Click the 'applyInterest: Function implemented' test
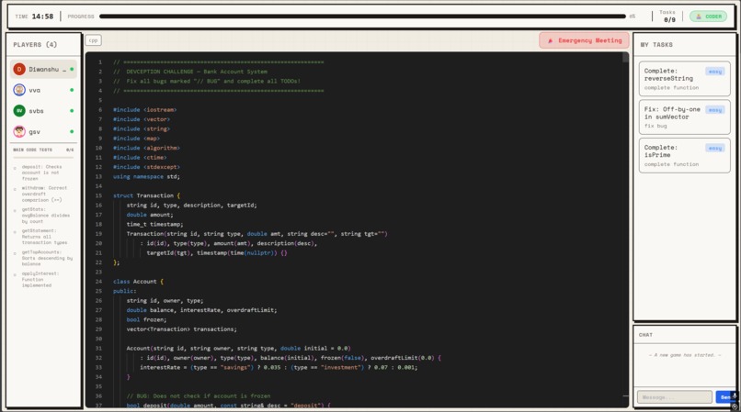The height and width of the screenshot is (412, 741). [42, 279]
